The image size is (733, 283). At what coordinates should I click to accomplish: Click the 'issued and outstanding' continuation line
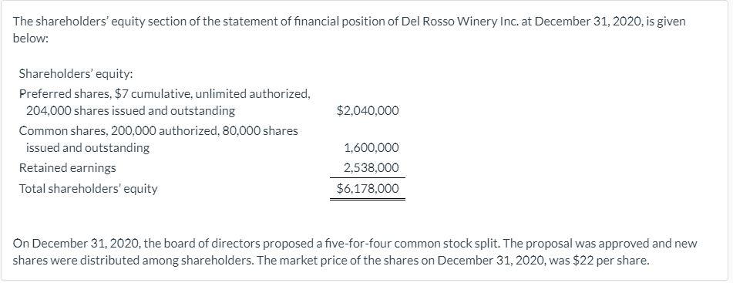87,148
